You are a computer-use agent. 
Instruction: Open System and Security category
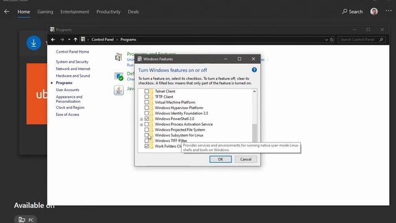tap(72, 62)
